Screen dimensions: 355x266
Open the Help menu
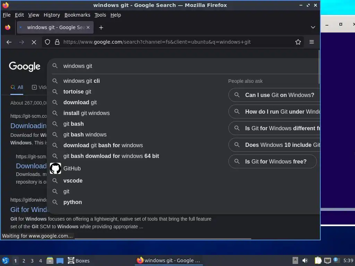tap(116, 15)
